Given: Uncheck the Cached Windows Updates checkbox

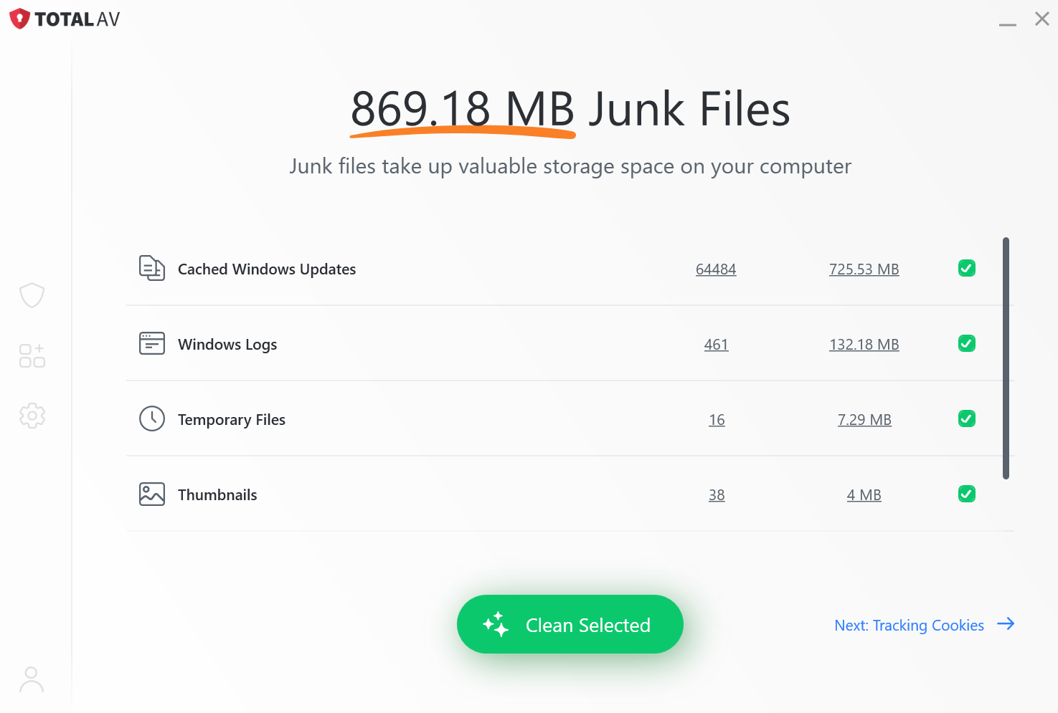Looking at the screenshot, I should click(x=967, y=269).
